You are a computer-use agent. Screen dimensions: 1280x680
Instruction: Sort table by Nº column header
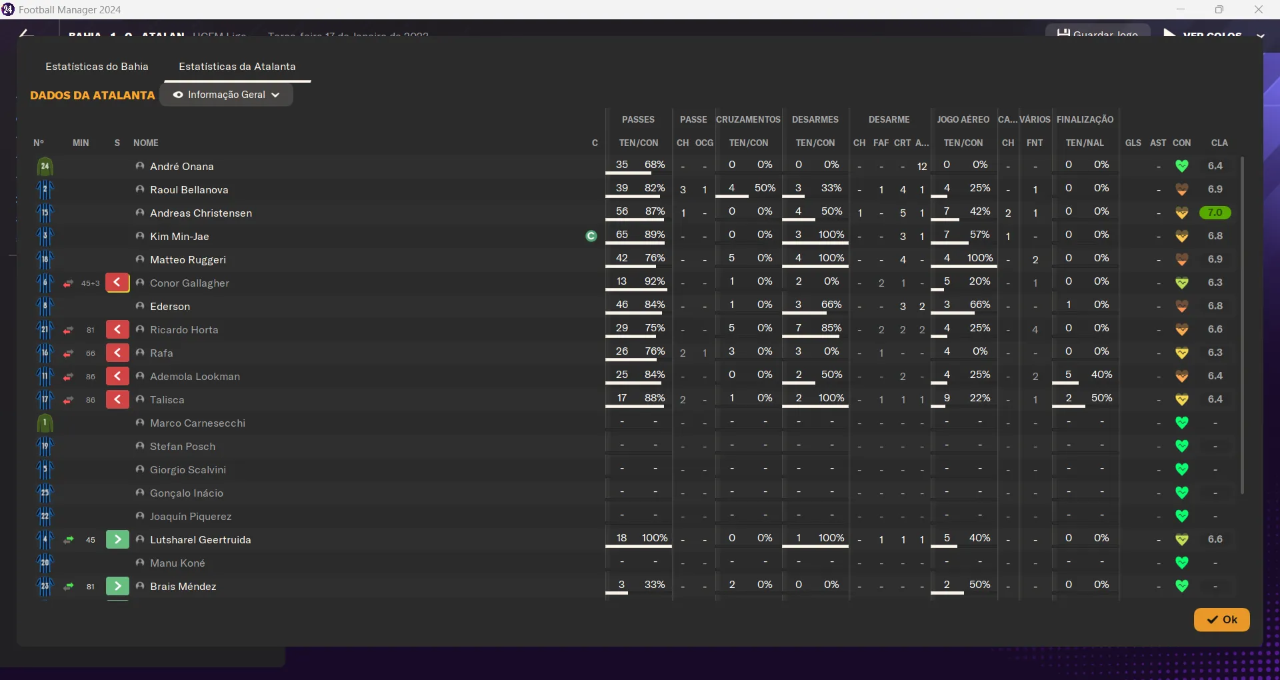39,143
